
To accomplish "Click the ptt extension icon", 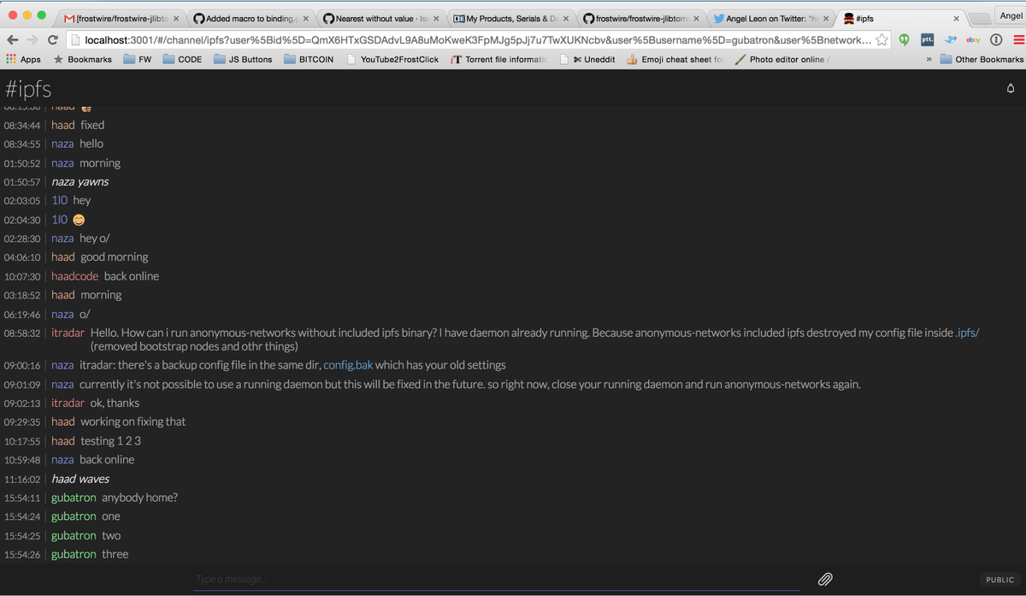I will pos(927,39).
